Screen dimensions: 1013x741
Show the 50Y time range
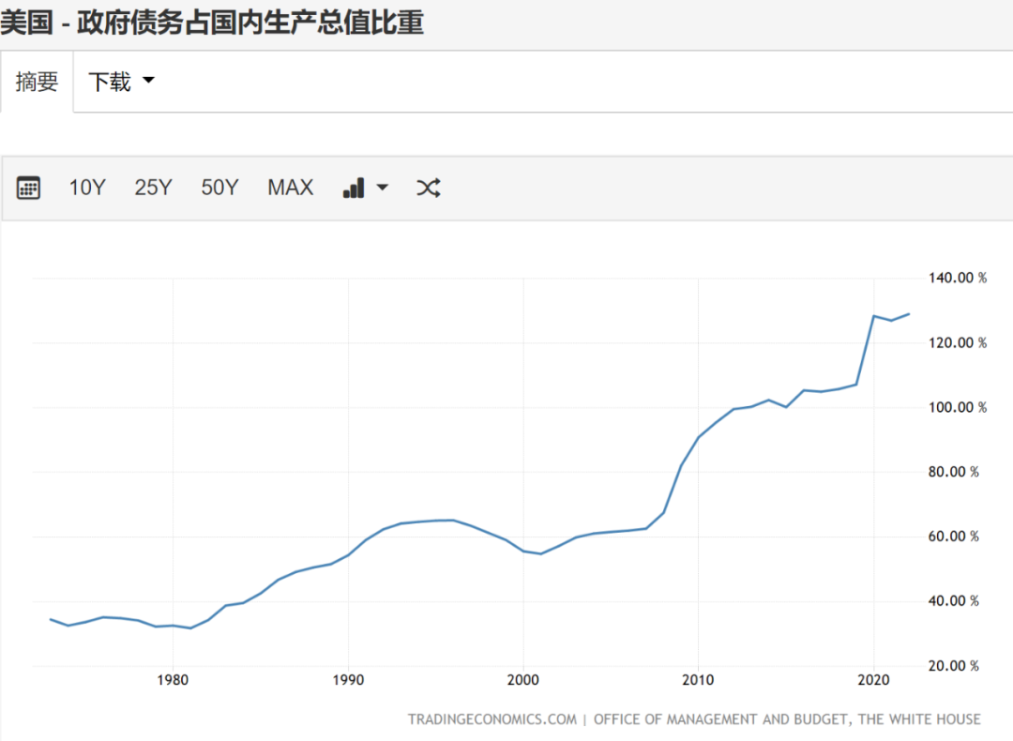click(x=219, y=188)
